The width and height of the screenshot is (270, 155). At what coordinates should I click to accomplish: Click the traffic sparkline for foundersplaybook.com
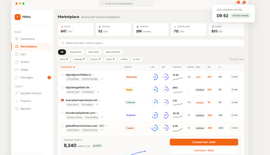178,117
